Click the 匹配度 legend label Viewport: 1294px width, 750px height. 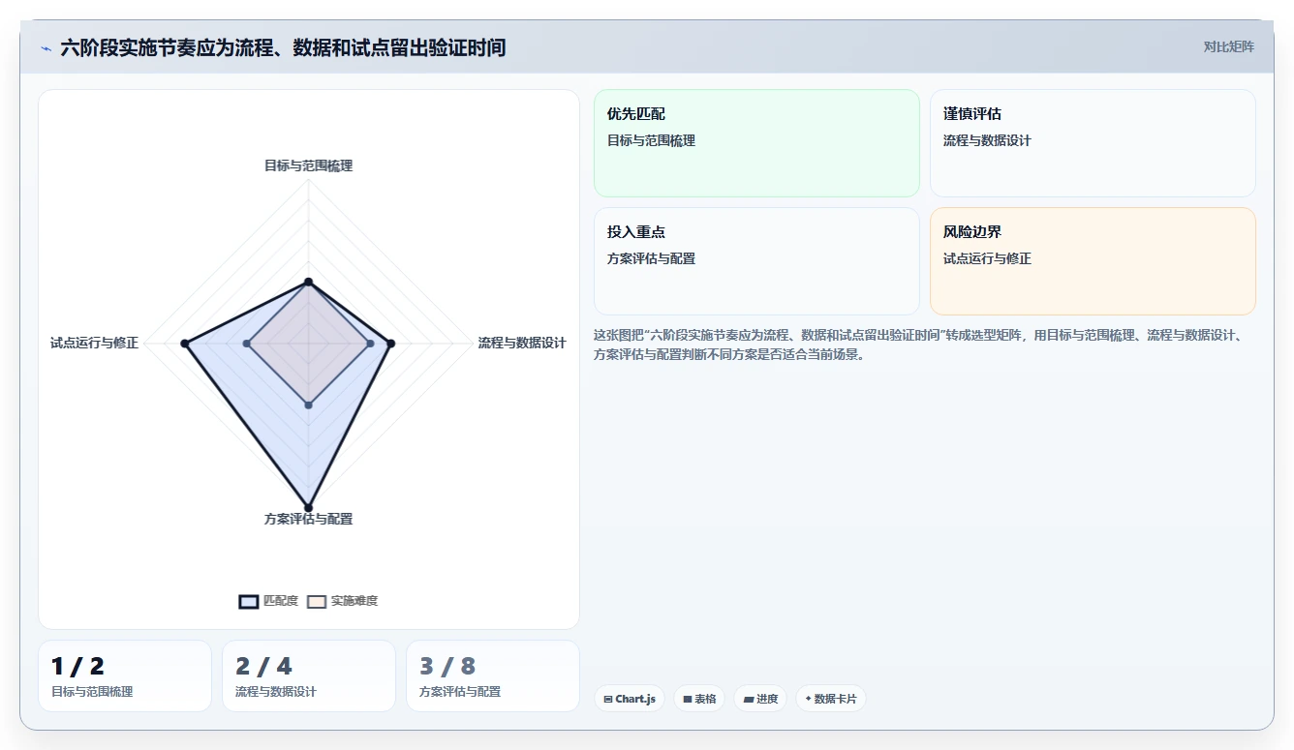click(x=281, y=601)
